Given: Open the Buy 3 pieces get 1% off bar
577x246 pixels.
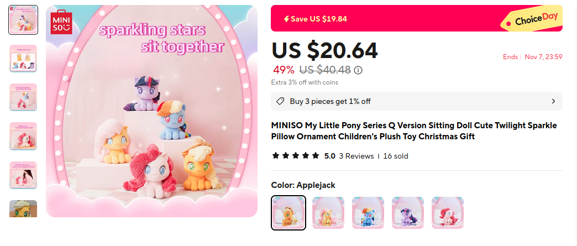Looking at the screenshot, I should pos(417,101).
